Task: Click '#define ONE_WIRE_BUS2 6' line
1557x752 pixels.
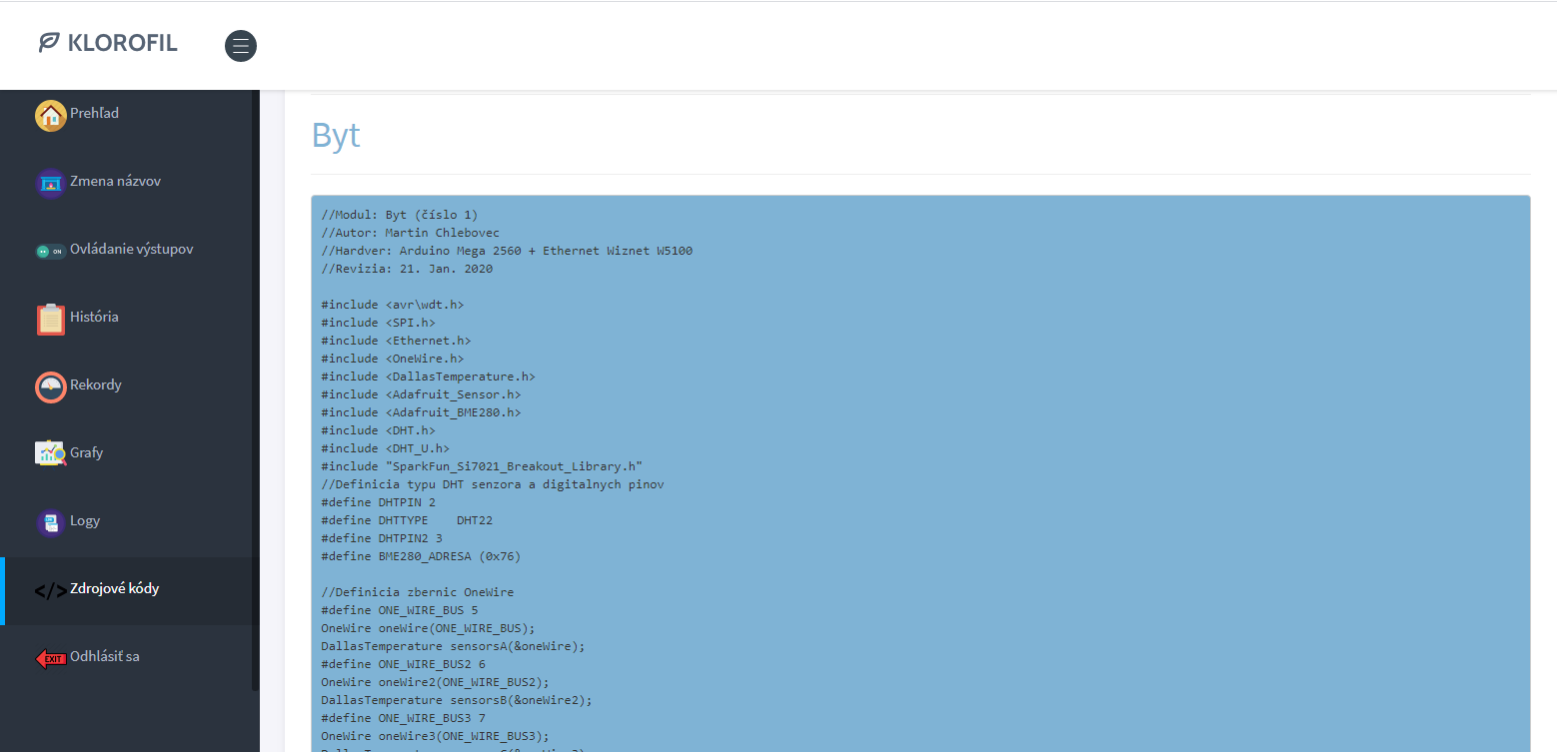Action: tap(403, 664)
